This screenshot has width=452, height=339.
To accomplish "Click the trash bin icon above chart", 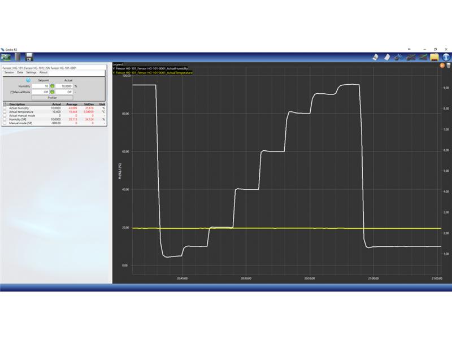I will (447, 66).
